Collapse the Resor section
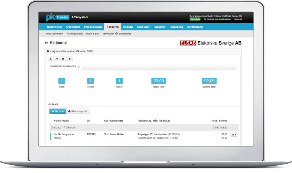The image size is (292, 173). click(x=50, y=104)
